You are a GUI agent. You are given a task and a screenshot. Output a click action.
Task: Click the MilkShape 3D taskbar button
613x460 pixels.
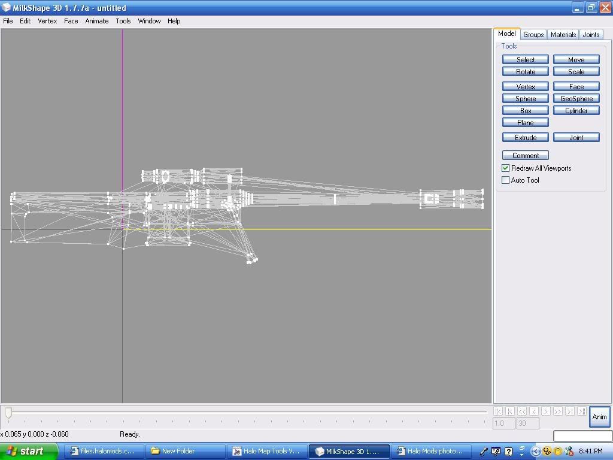click(x=349, y=452)
